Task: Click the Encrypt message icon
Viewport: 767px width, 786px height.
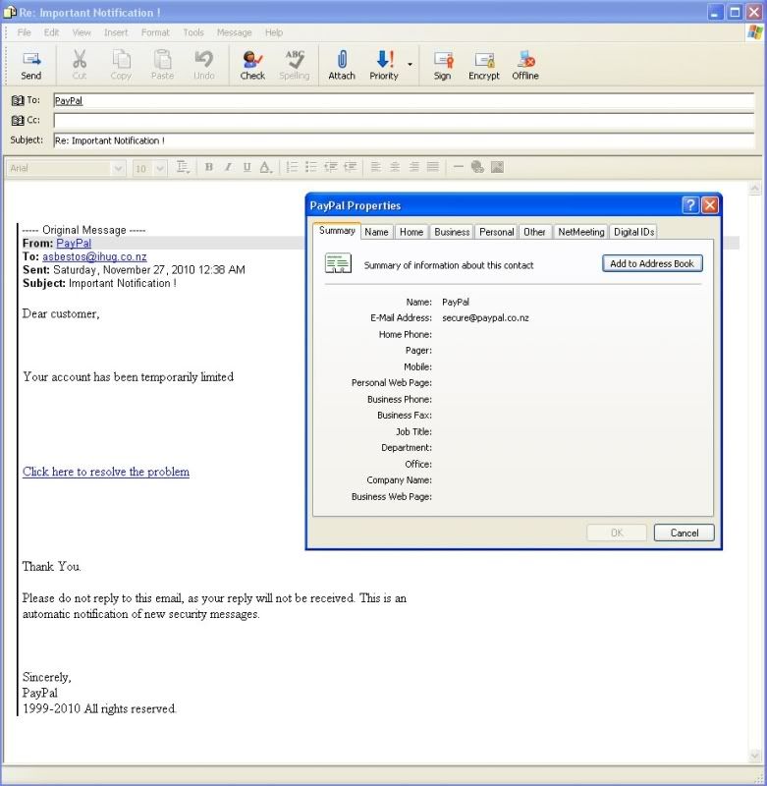Action: point(483,64)
